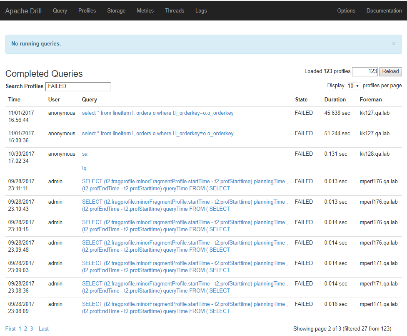Go to page 3
Image resolution: width=407 pixels, height=336 pixels.
pyautogui.click(x=31, y=329)
